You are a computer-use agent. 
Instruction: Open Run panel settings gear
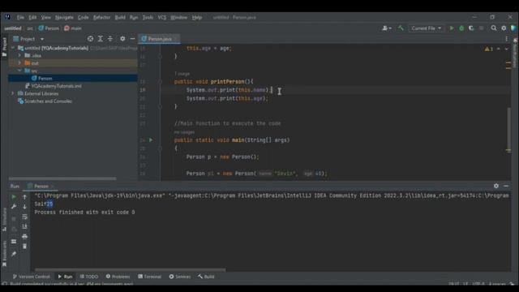[x=495, y=186]
